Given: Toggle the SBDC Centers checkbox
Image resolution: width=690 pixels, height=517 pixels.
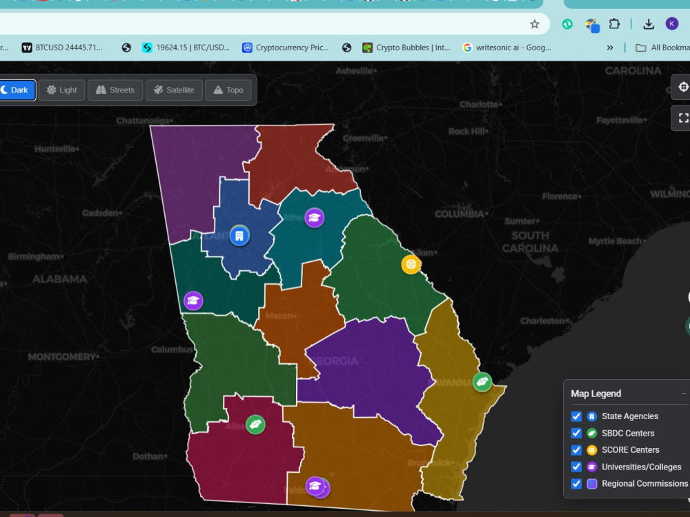Looking at the screenshot, I should coord(576,433).
